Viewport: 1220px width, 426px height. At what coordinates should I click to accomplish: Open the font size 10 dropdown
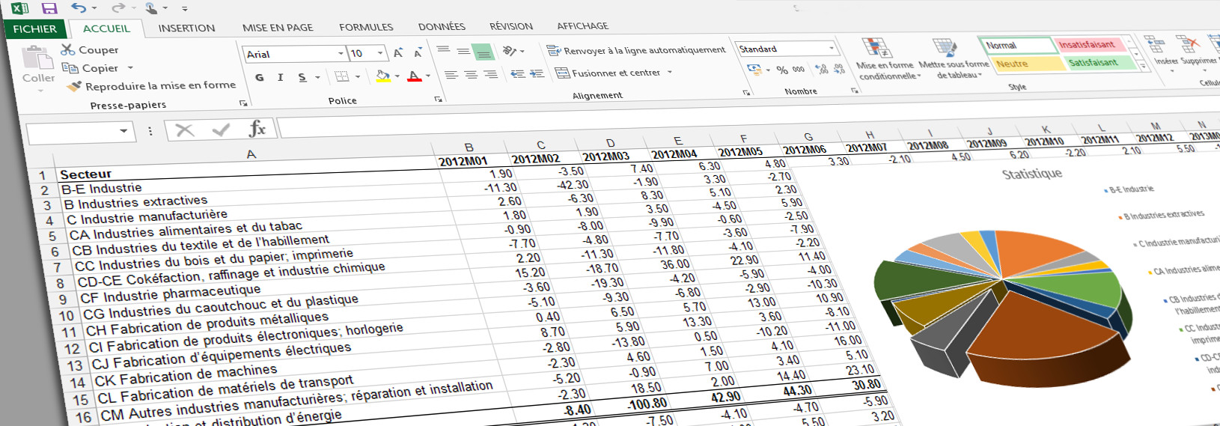(x=380, y=53)
